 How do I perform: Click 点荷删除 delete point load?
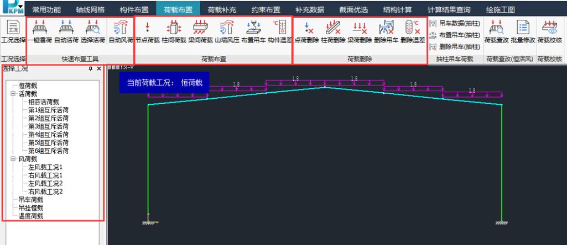point(306,32)
